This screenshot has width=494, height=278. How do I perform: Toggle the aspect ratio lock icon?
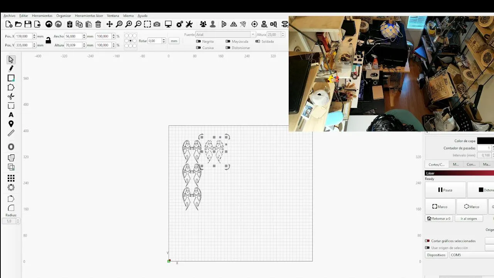tap(48, 40)
